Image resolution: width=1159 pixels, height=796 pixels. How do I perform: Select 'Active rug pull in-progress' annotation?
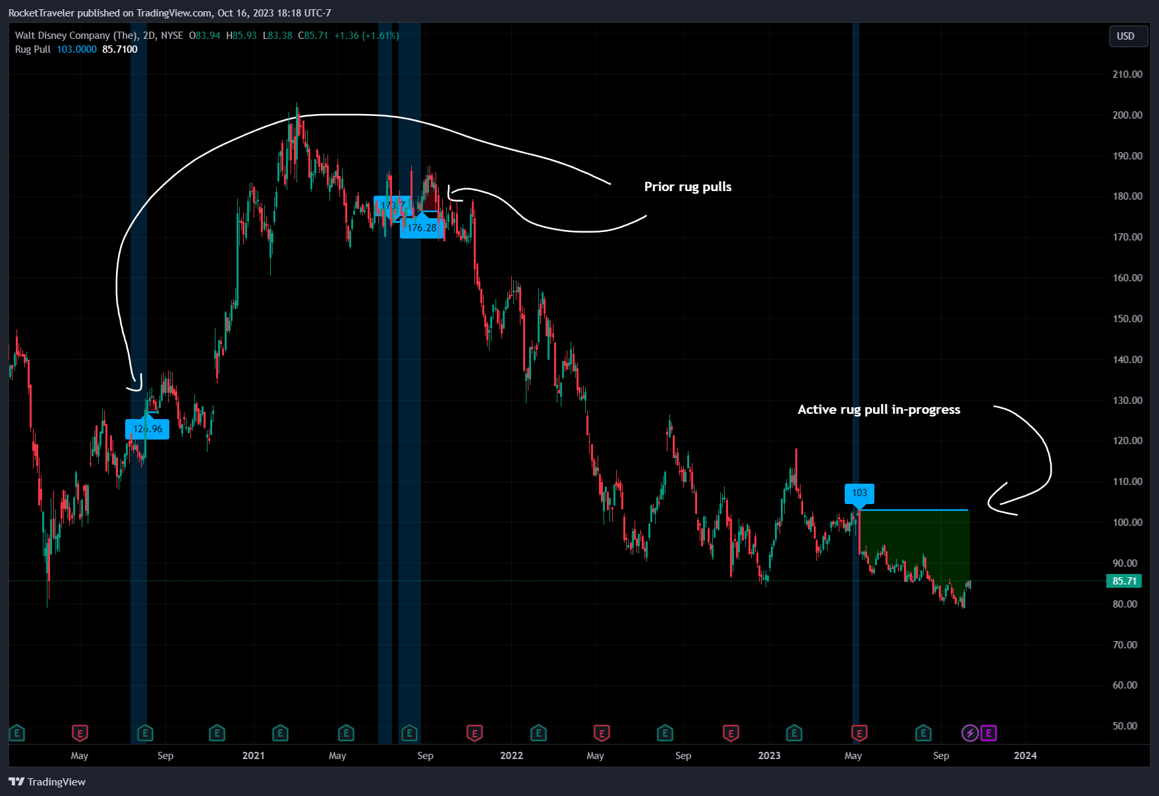(879, 409)
